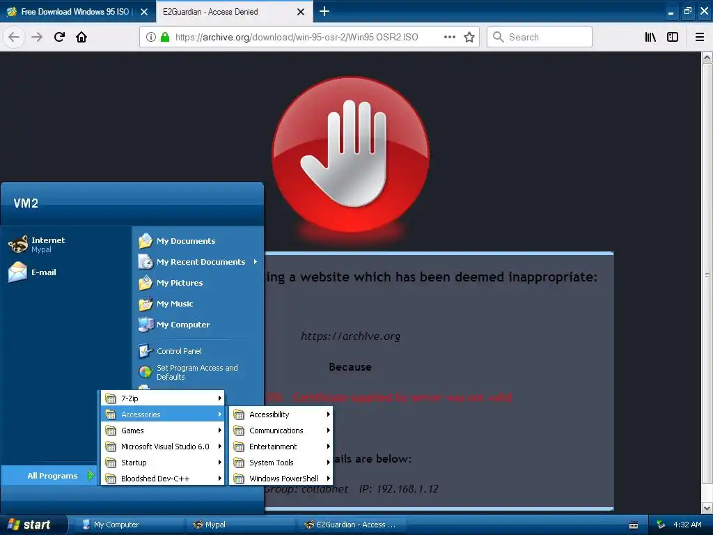The image size is (713, 535).
Task: Expand the Startup program folder
Action: (x=163, y=463)
